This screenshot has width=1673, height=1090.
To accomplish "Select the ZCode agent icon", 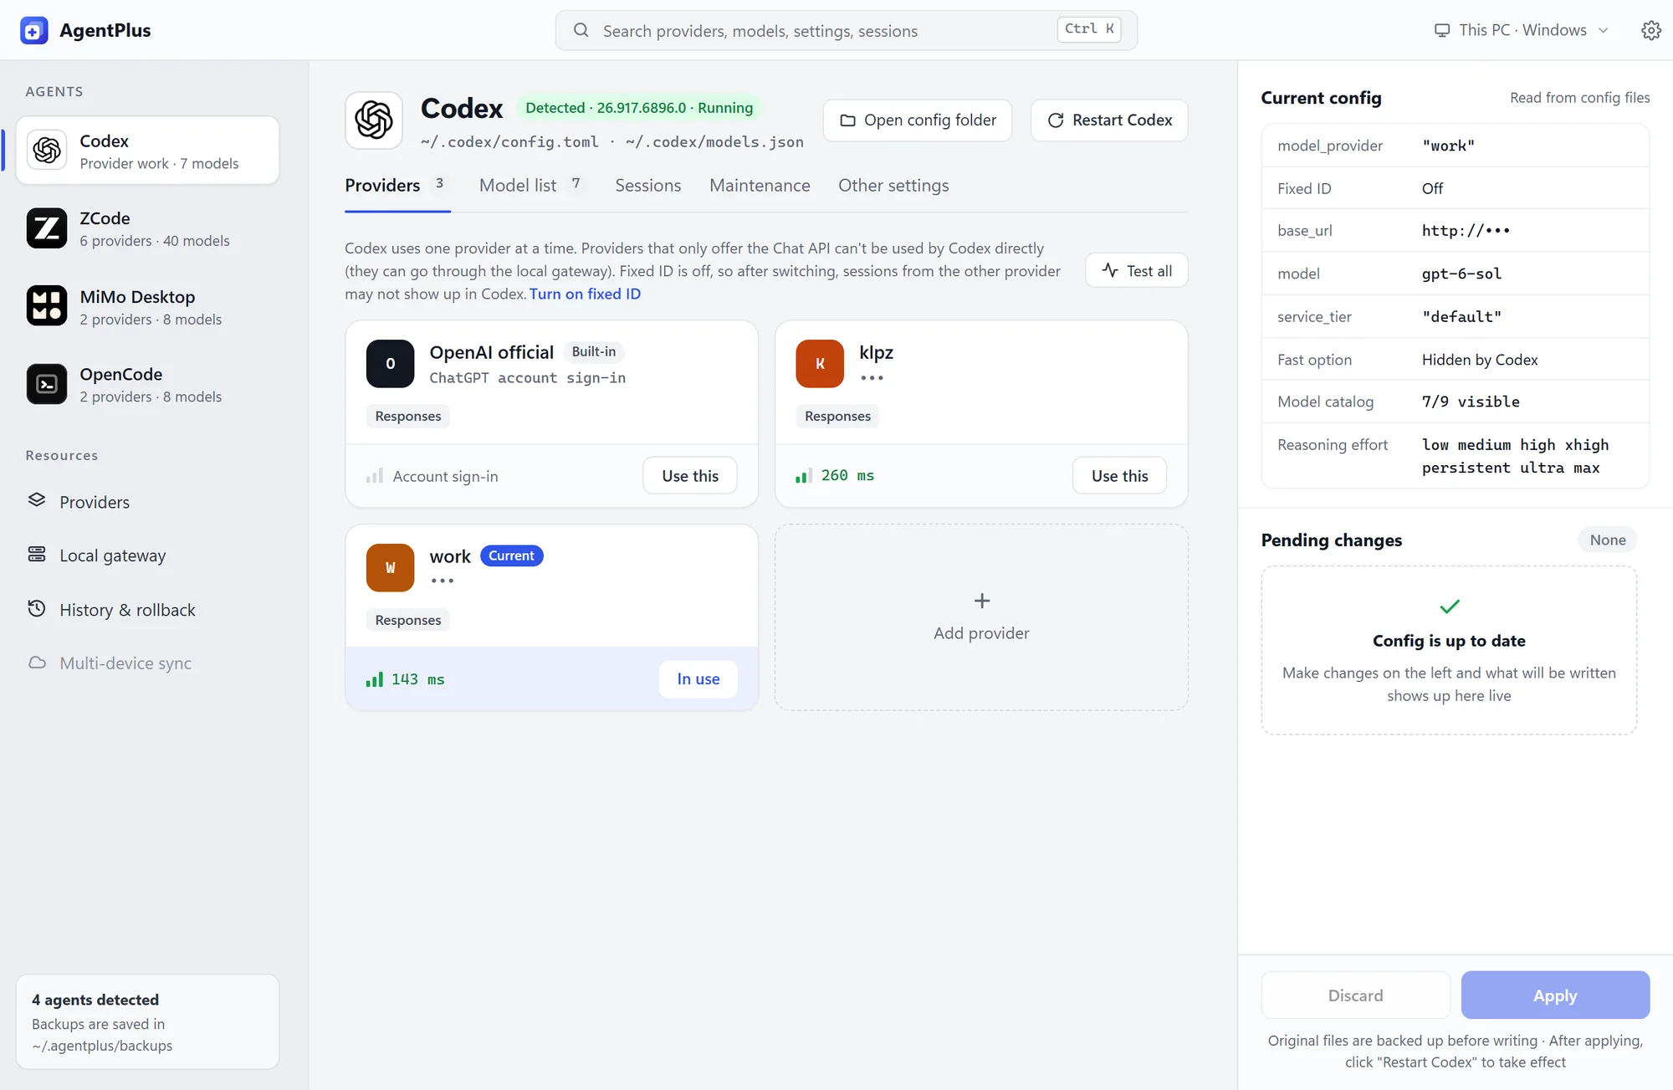I will (x=47, y=228).
